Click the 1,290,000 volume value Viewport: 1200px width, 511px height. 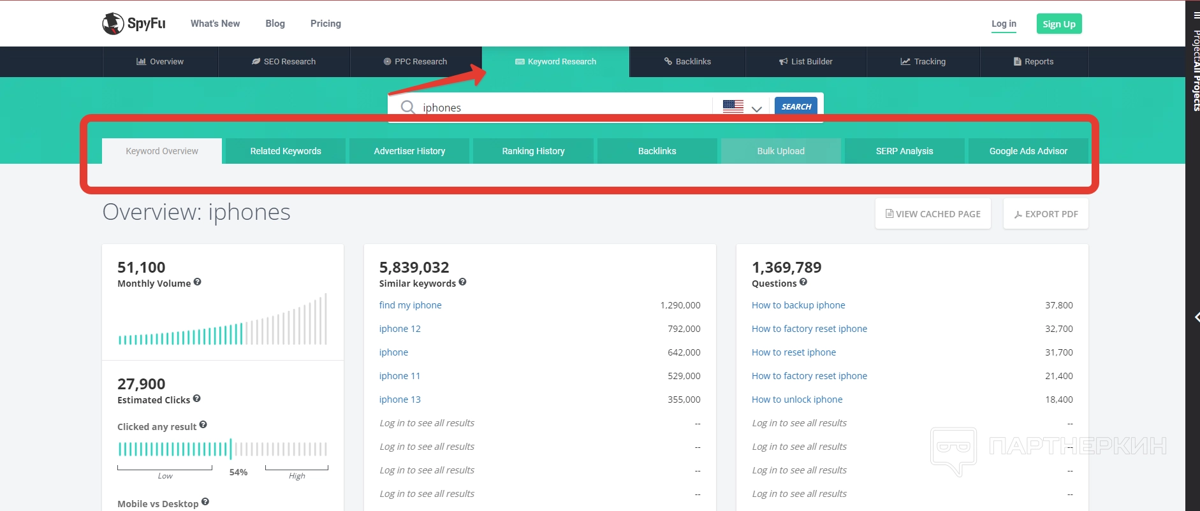(x=680, y=305)
